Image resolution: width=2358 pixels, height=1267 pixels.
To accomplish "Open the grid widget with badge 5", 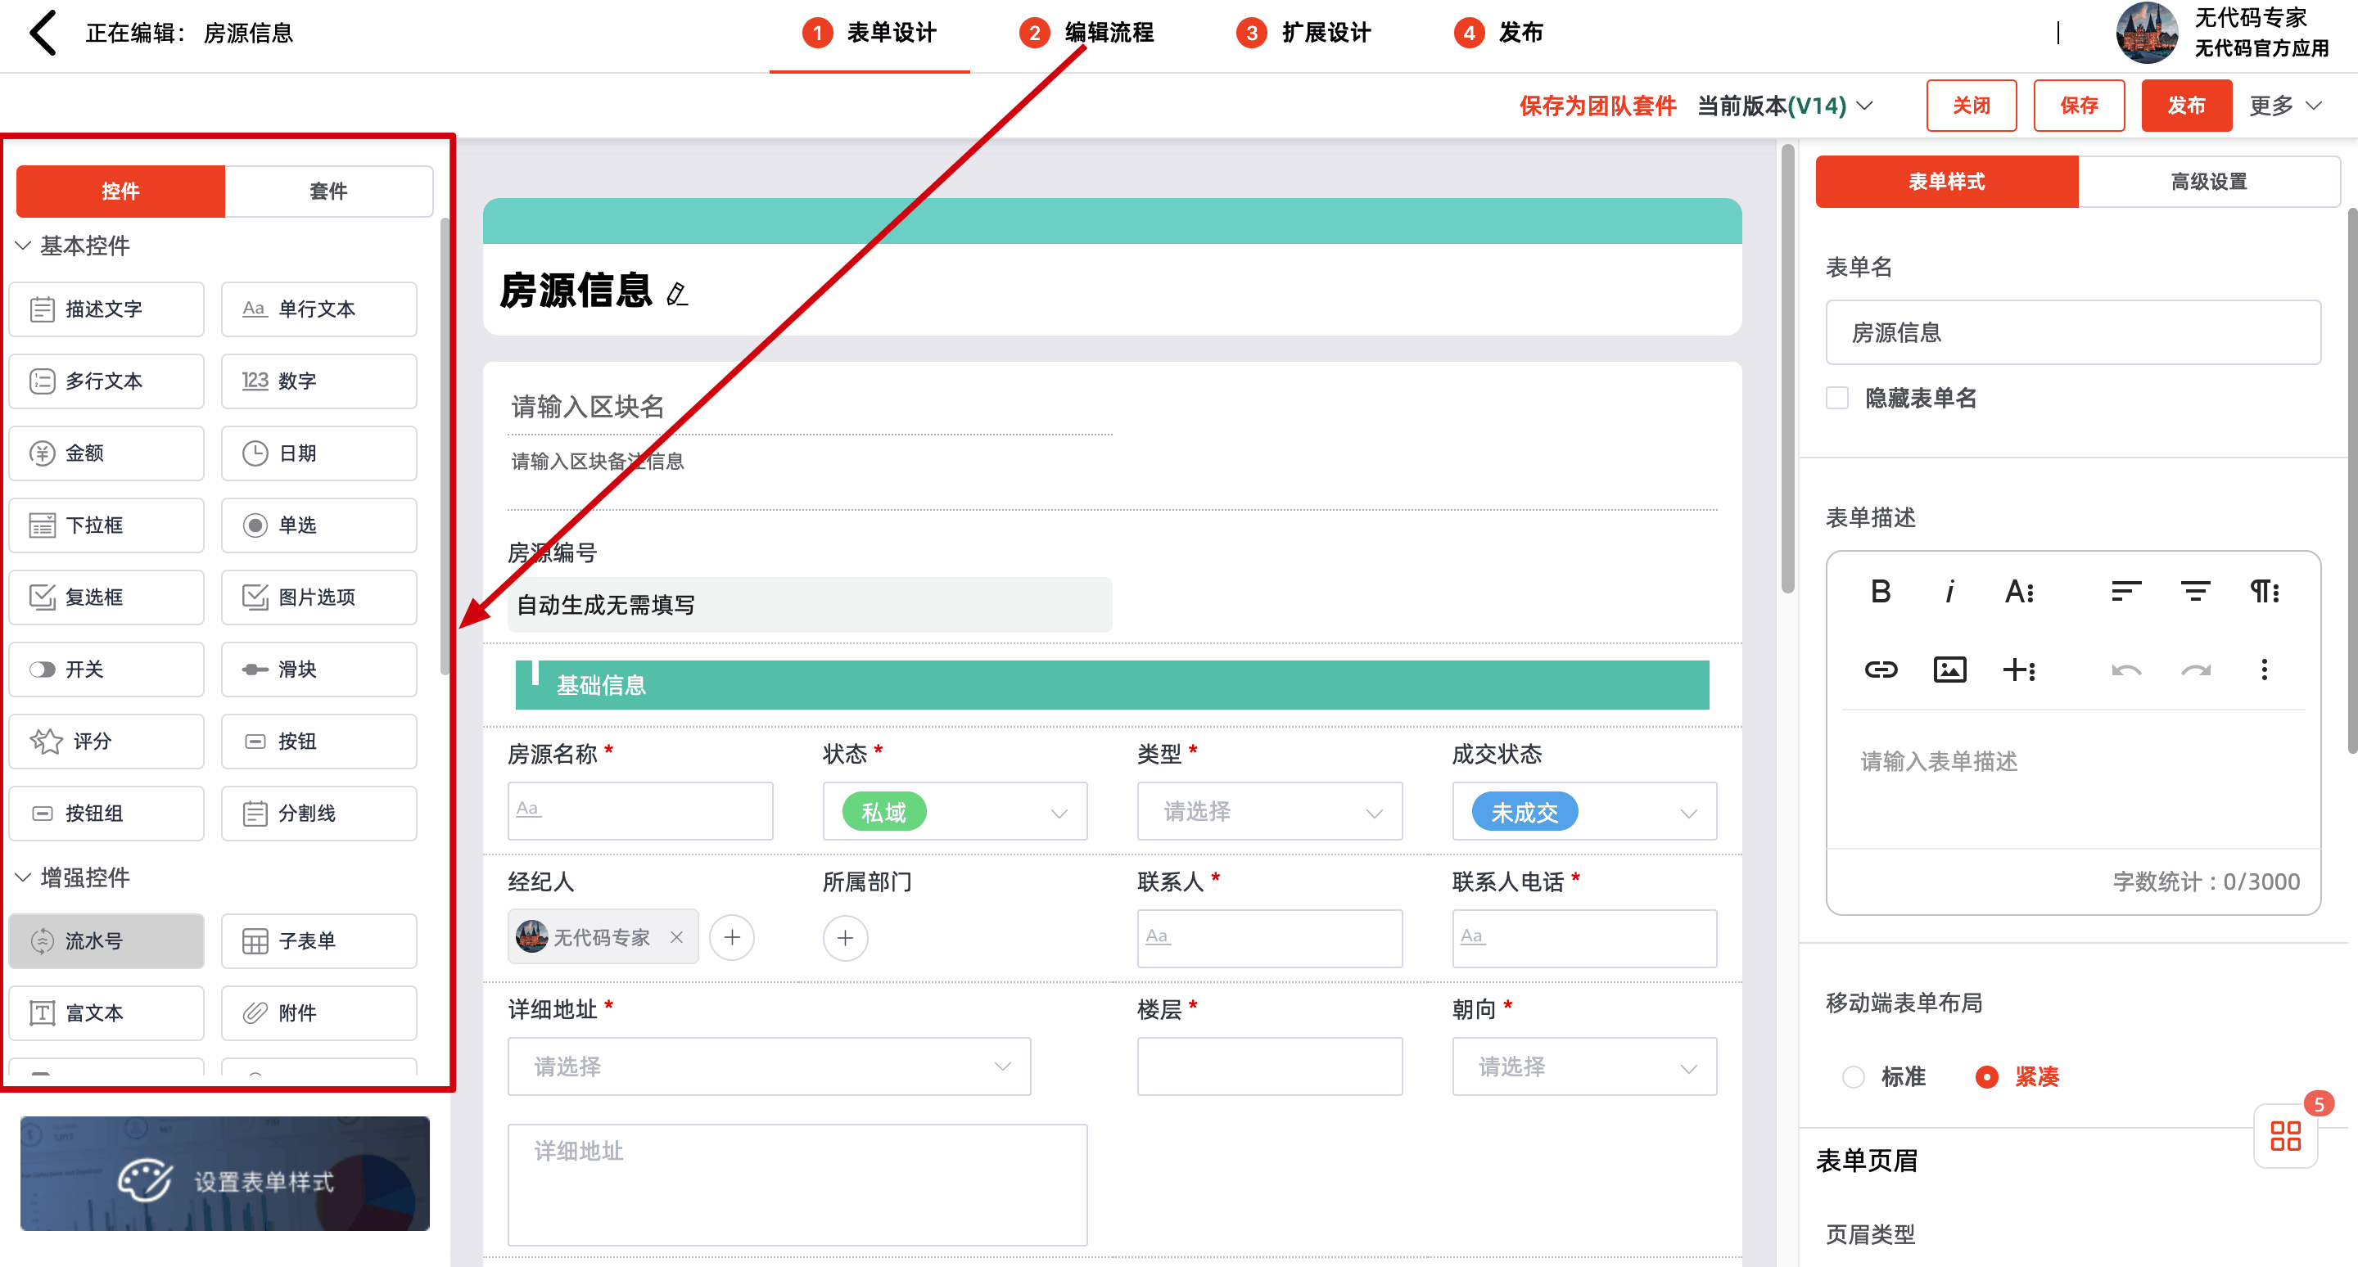I will [x=2285, y=1136].
